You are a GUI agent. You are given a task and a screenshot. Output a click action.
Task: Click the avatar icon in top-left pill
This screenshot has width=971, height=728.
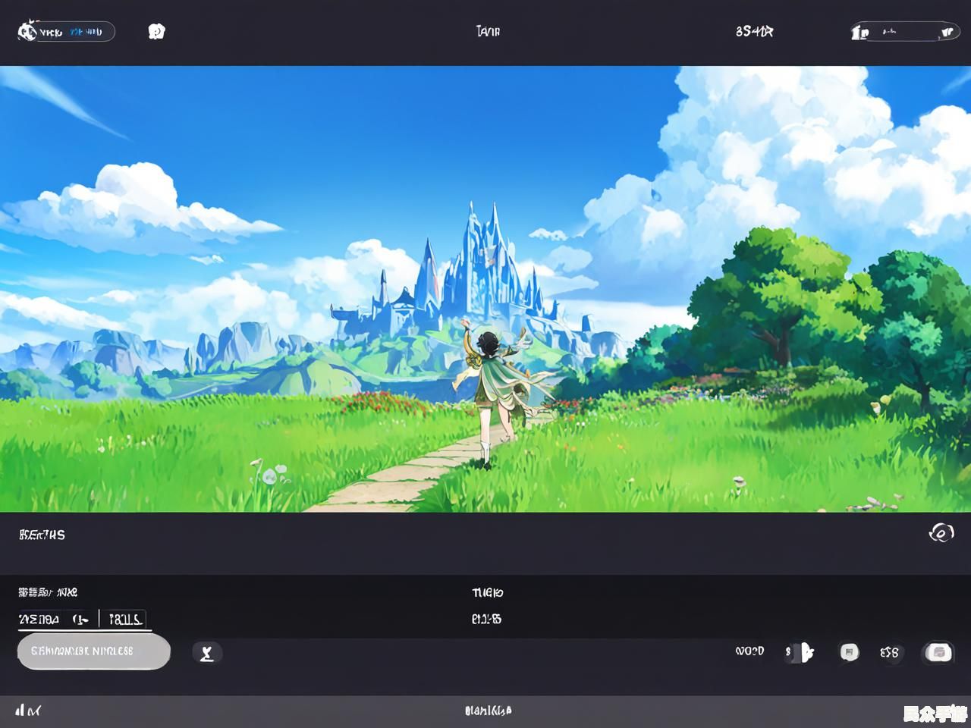tap(27, 32)
